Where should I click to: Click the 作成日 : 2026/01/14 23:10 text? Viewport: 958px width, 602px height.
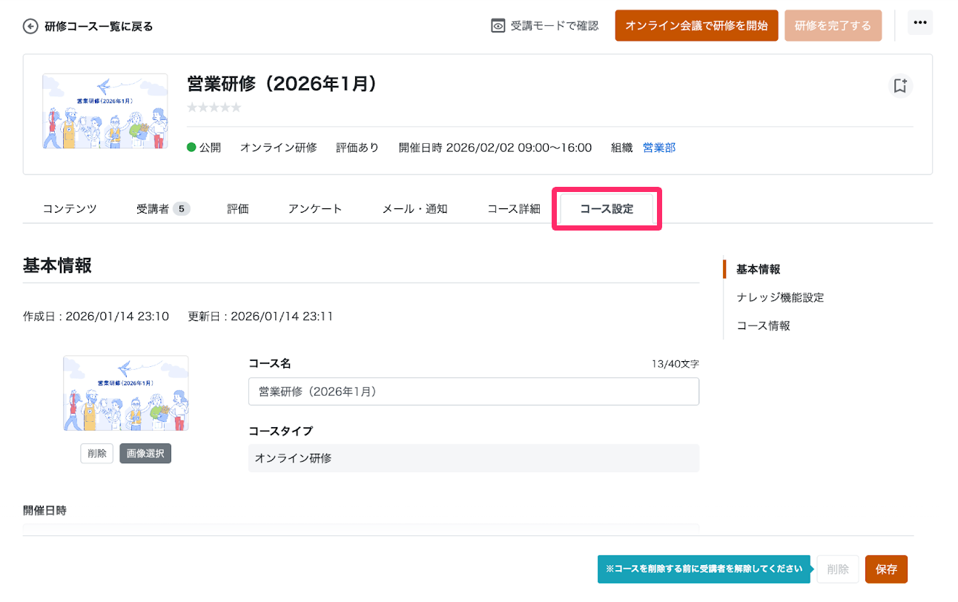(x=96, y=317)
